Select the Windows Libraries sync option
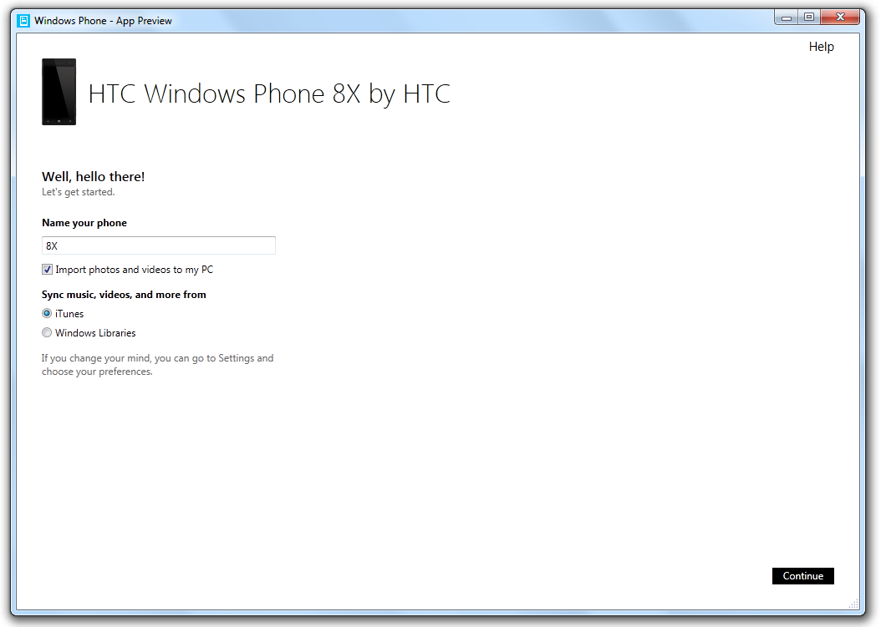This screenshot has width=881, height=627. click(47, 332)
